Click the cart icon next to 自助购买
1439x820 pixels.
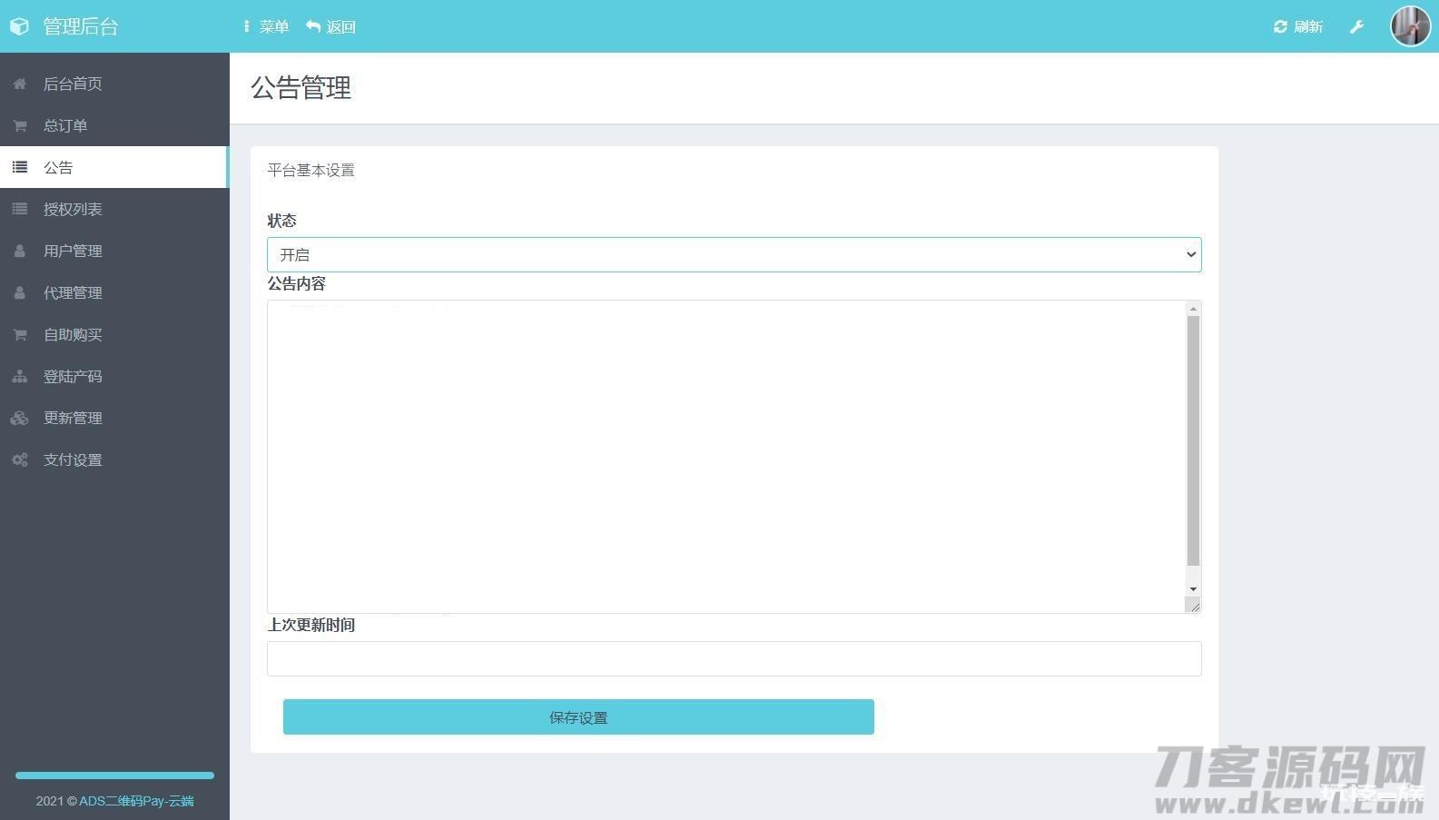pyautogui.click(x=19, y=334)
